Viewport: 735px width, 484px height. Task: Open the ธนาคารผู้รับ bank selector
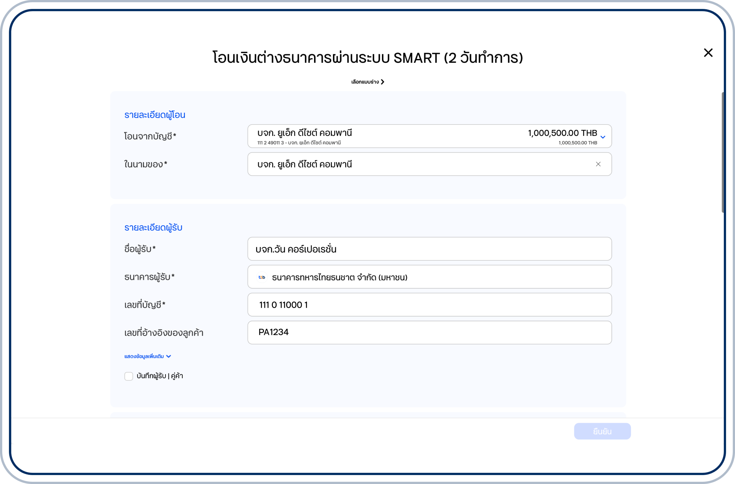429,277
